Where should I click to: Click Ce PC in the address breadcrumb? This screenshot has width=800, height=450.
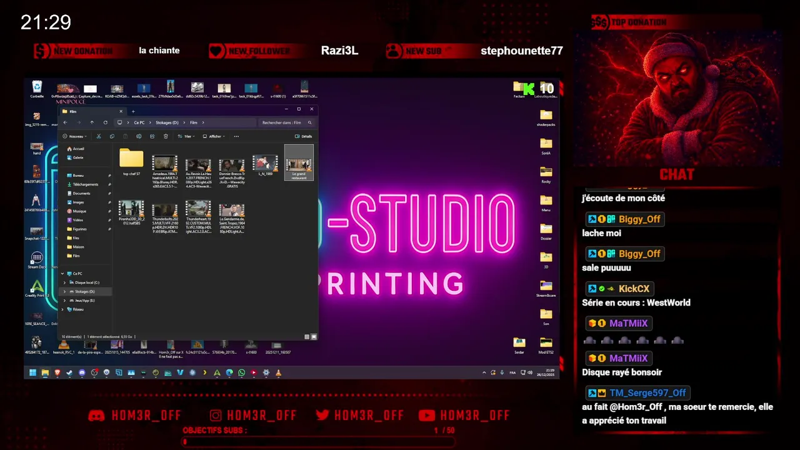[x=139, y=122]
